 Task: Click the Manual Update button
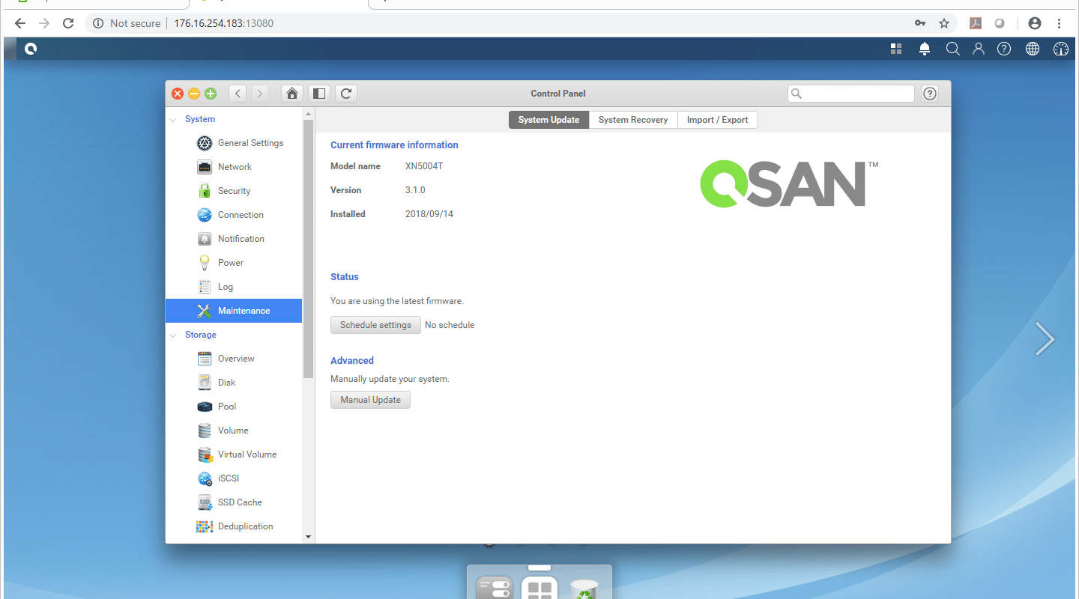(370, 400)
